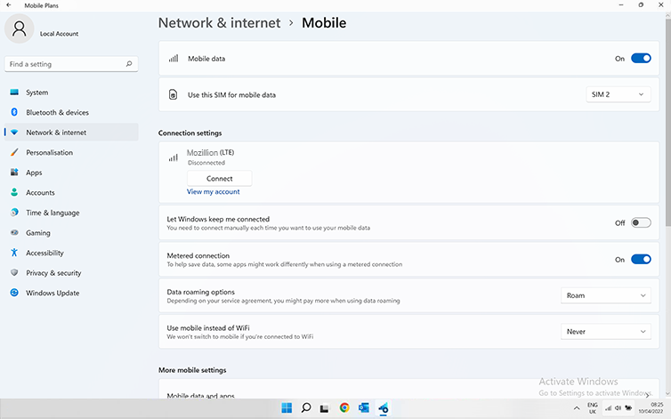This screenshot has width=671, height=419.
Task: Click the Find a setting search box
Action: coord(71,64)
